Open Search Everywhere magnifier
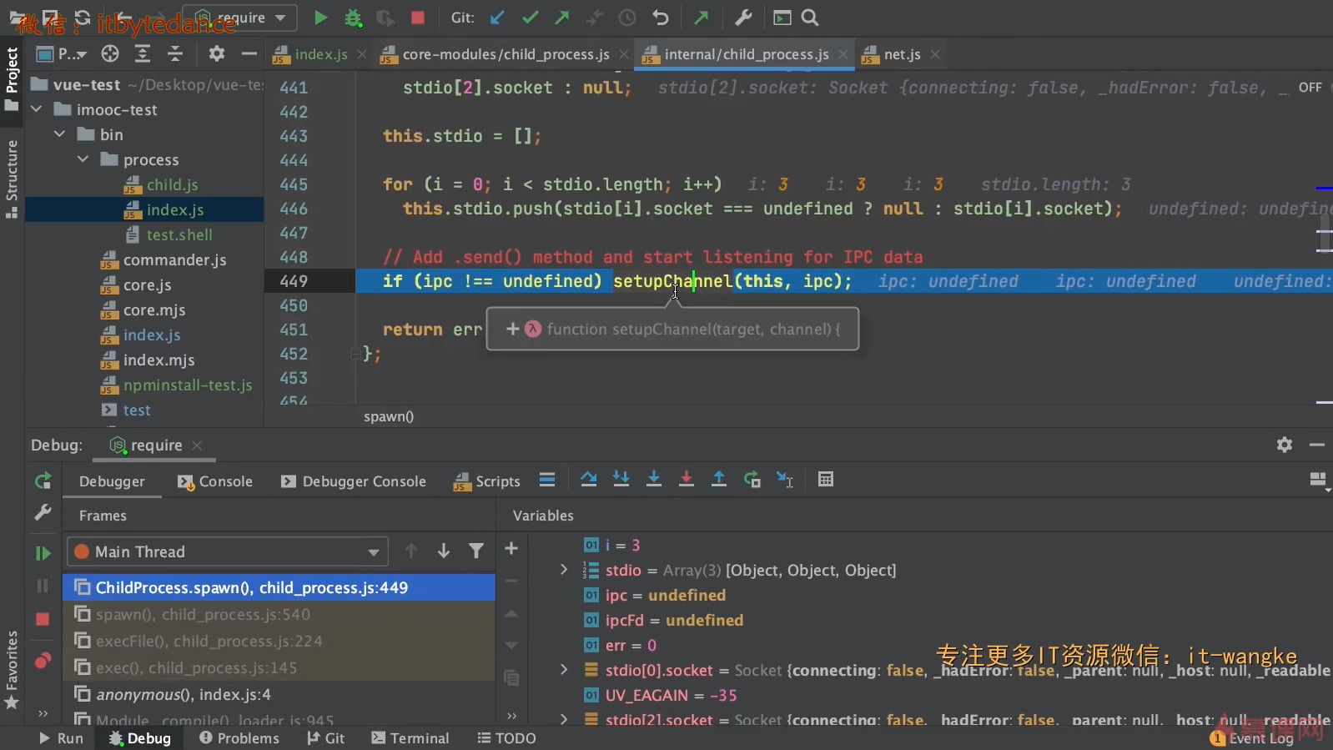1333x750 pixels. pyautogui.click(x=809, y=18)
